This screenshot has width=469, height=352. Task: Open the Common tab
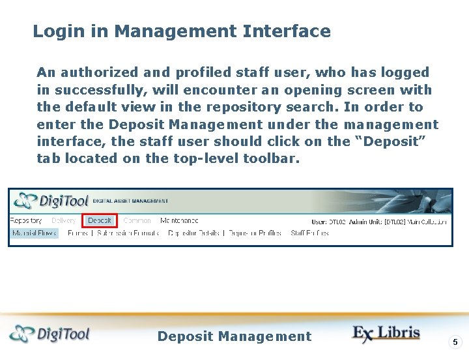(x=137, y=220)
